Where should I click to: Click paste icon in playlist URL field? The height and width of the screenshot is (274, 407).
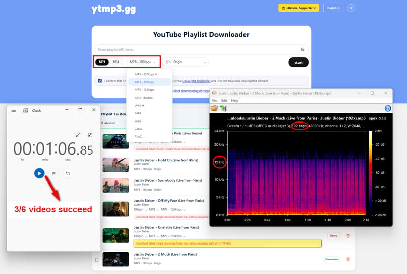click(x=302, y=49)
